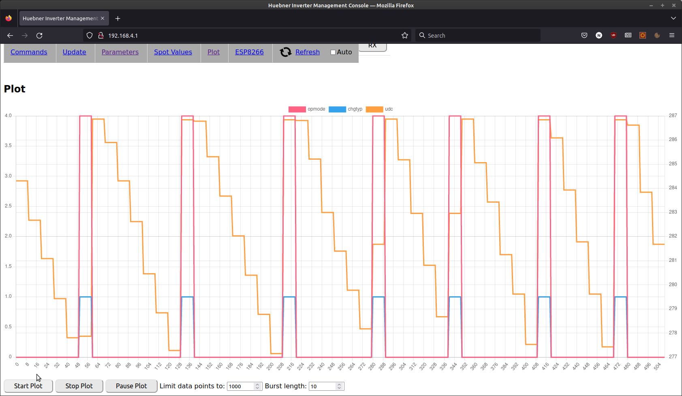Click the Refresh link
The width and height of the screenshot is (682, 396).
pyautogui.click(x=308, y=52)
